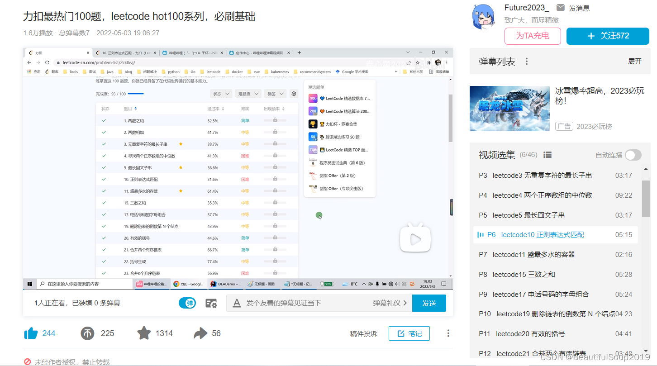This screenshot has height=366, width=657.
Task: Share the video using the arrow icon
Action: coord(200,333)
